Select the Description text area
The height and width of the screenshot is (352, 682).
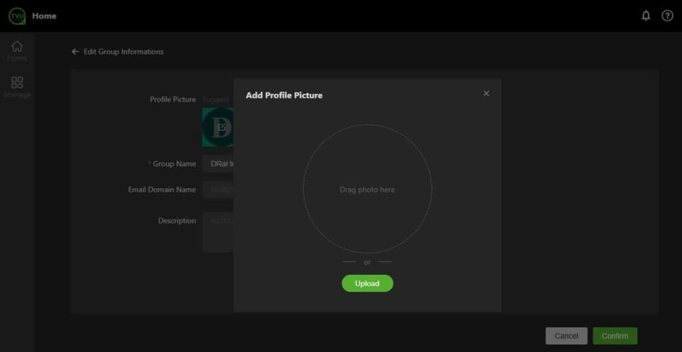point(218,232)
